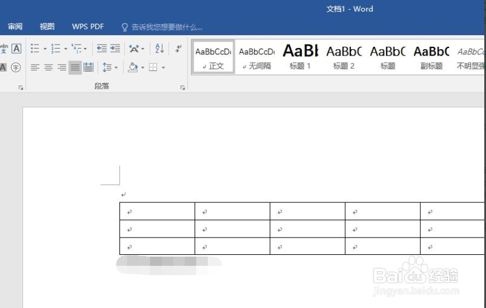Decrease paragraph indent
Image resolution: width=486 pixels, height=308 pixels.
102,49
